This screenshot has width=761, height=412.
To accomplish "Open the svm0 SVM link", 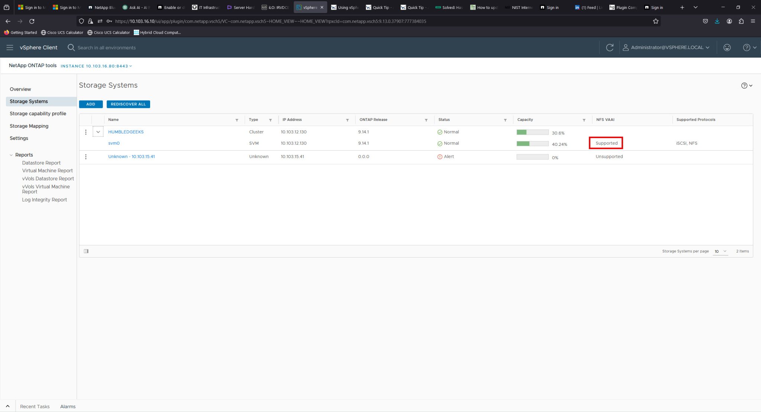I will [x=114, y=143].
